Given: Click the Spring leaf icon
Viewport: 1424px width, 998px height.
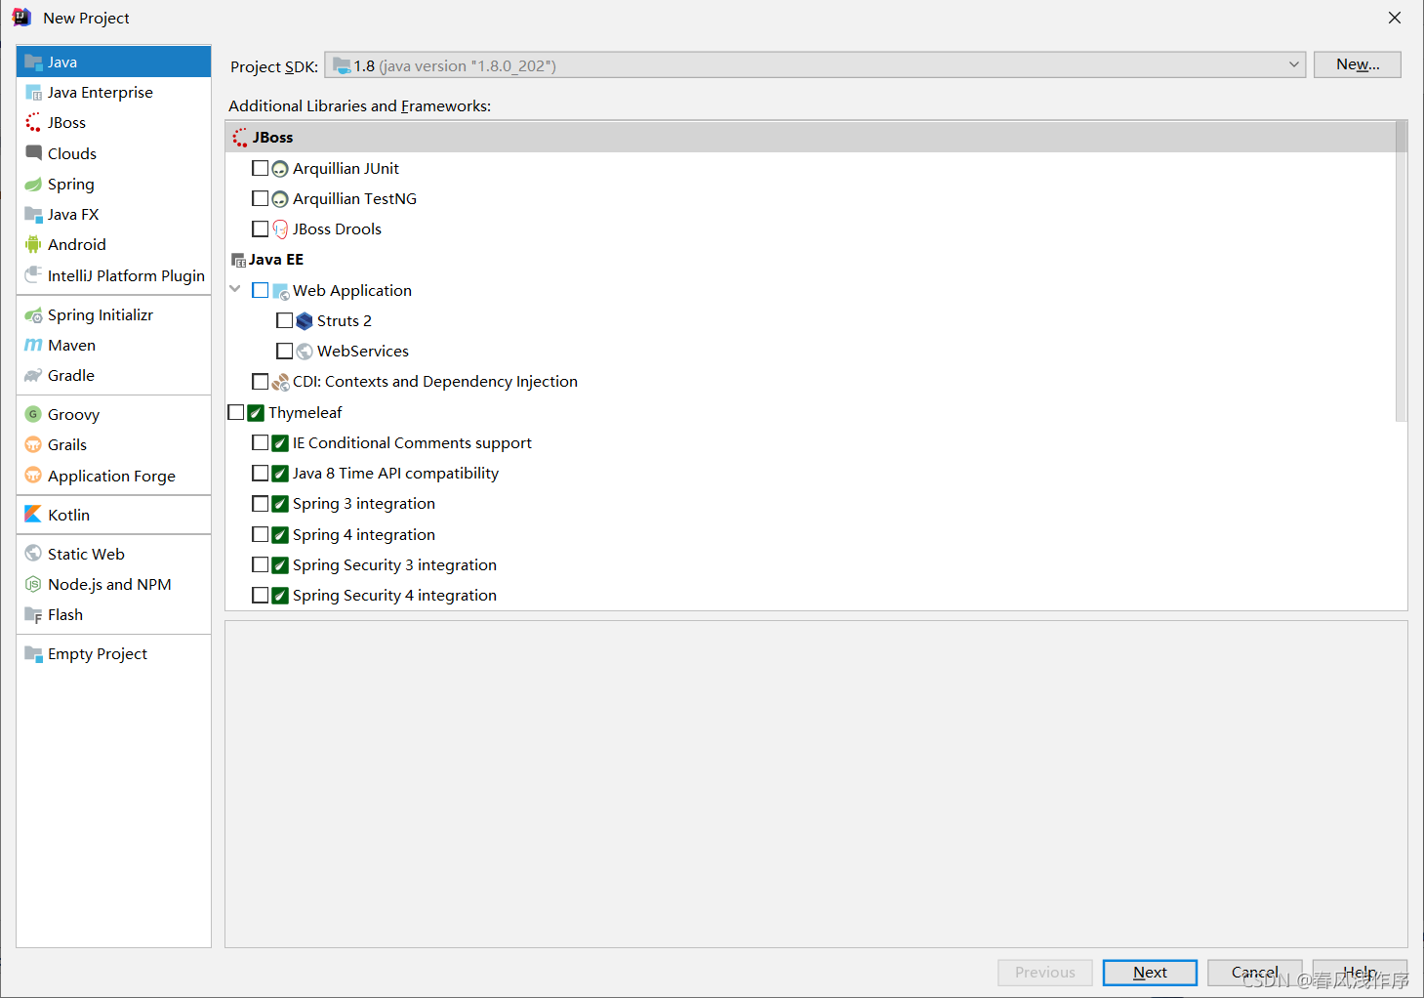Looking at the screenshot, I should [x=33, y=185].
